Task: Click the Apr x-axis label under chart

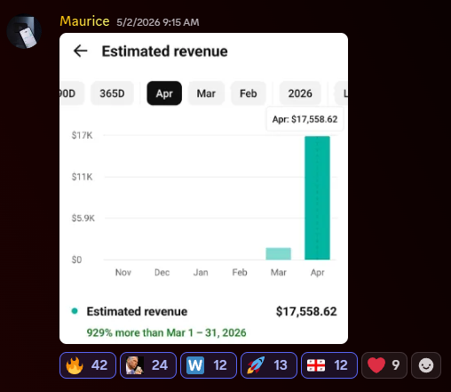Action: [317, 272]
